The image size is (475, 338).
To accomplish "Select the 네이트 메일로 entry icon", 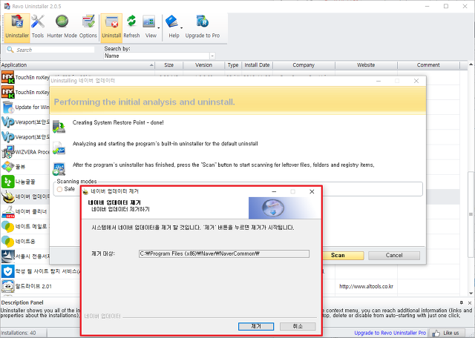I will pyautogui.click(x=7, y=226).
